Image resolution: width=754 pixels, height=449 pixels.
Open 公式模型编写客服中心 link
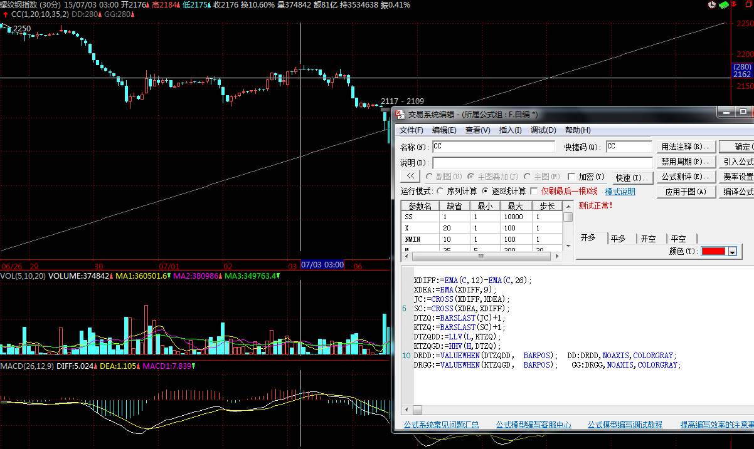pyautogui.click(x=533, y=425)
